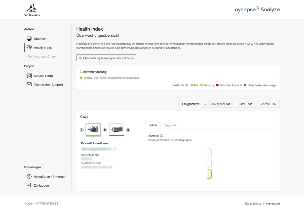Click node 2 in the drive train

coord(105,130)
